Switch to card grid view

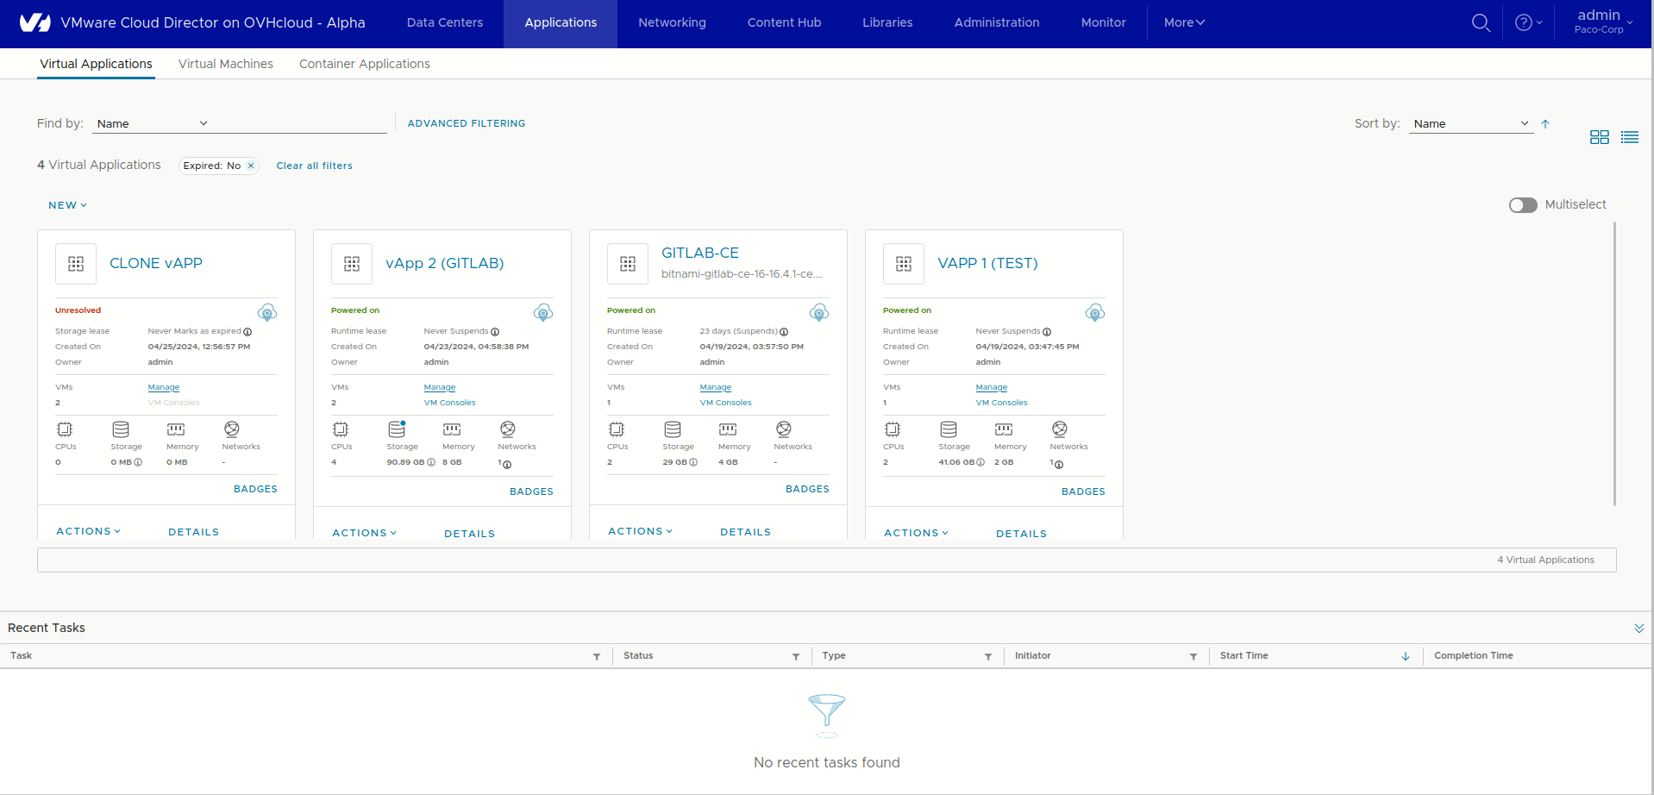point(1599,136)
